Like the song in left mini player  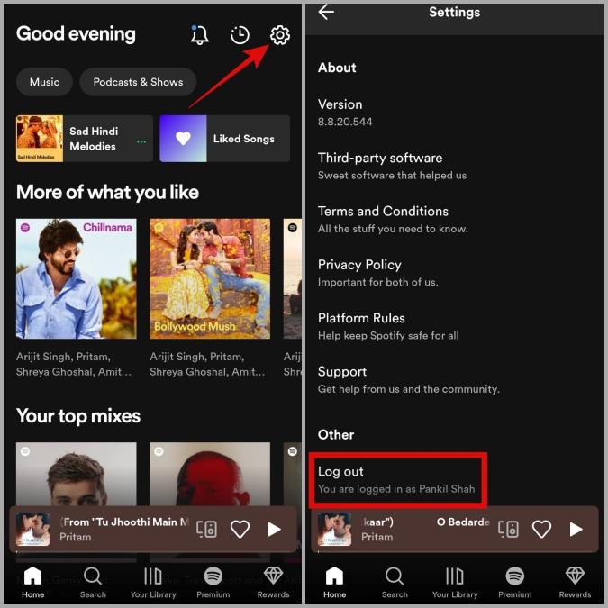point(240,529)
